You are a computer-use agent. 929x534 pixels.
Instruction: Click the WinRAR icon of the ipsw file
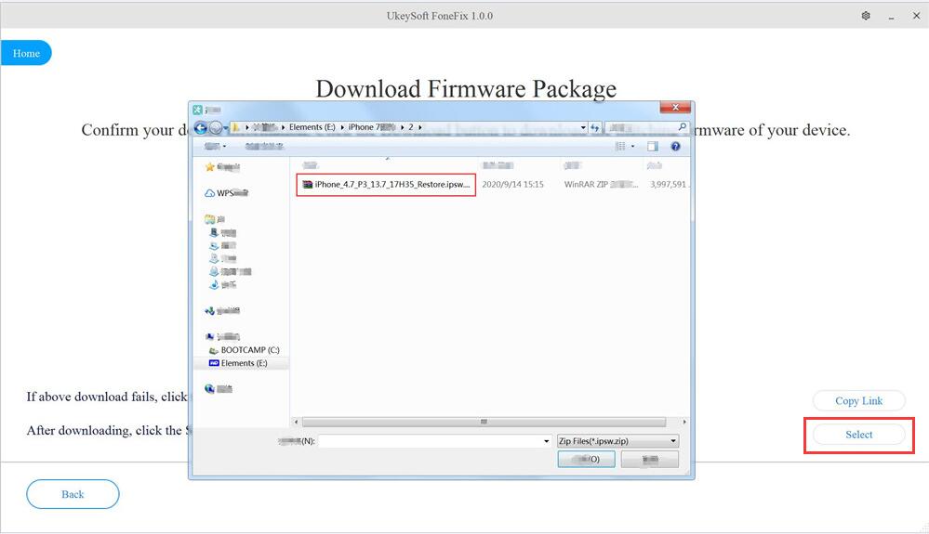click(x=308, y=185)
